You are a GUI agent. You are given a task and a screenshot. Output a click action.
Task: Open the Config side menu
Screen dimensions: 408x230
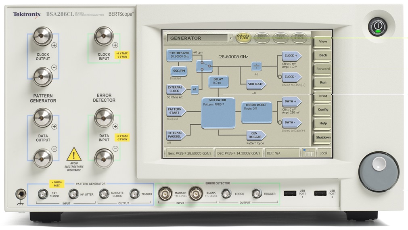coord(323,110)
